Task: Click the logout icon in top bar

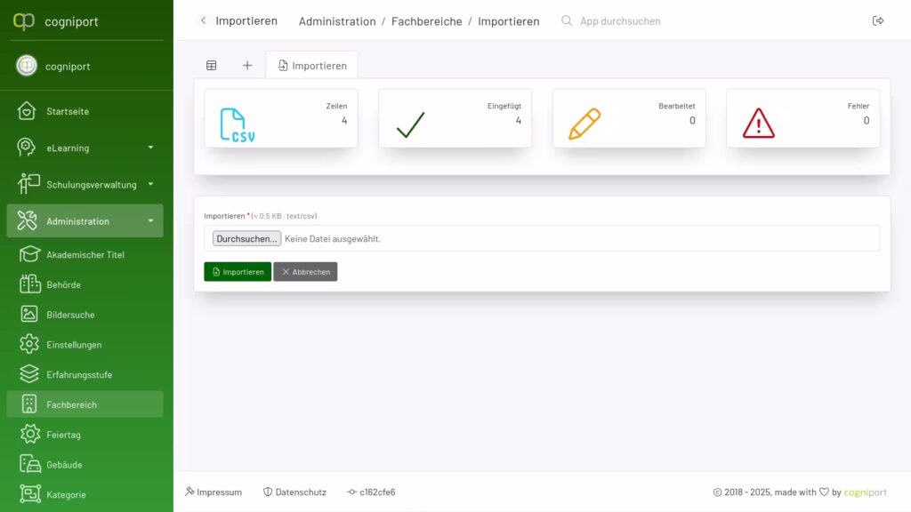Action: coord(878,20)
